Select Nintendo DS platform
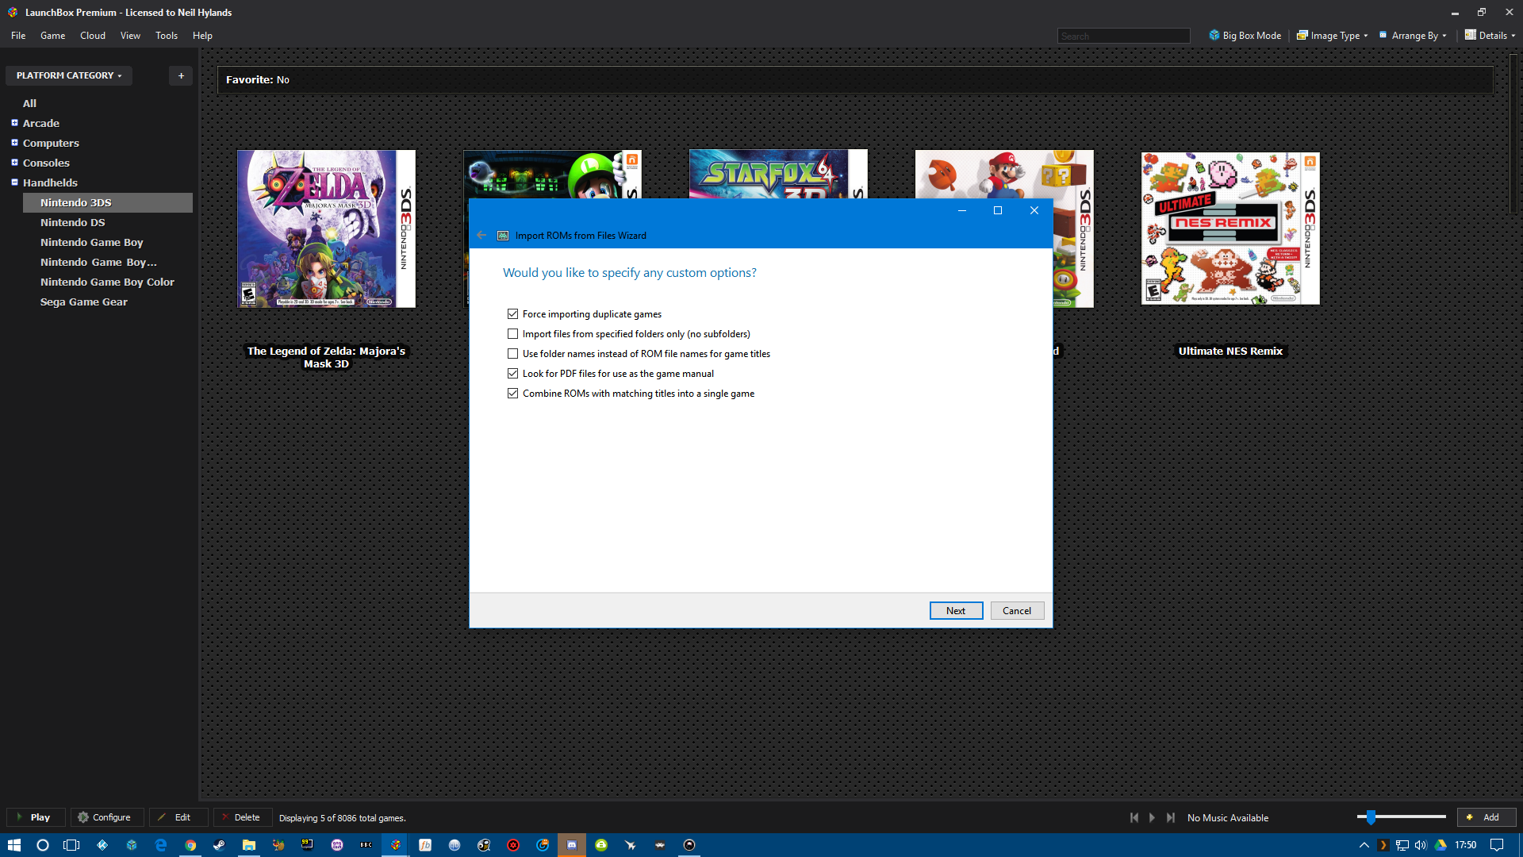1523x857 pixels. 73,222
